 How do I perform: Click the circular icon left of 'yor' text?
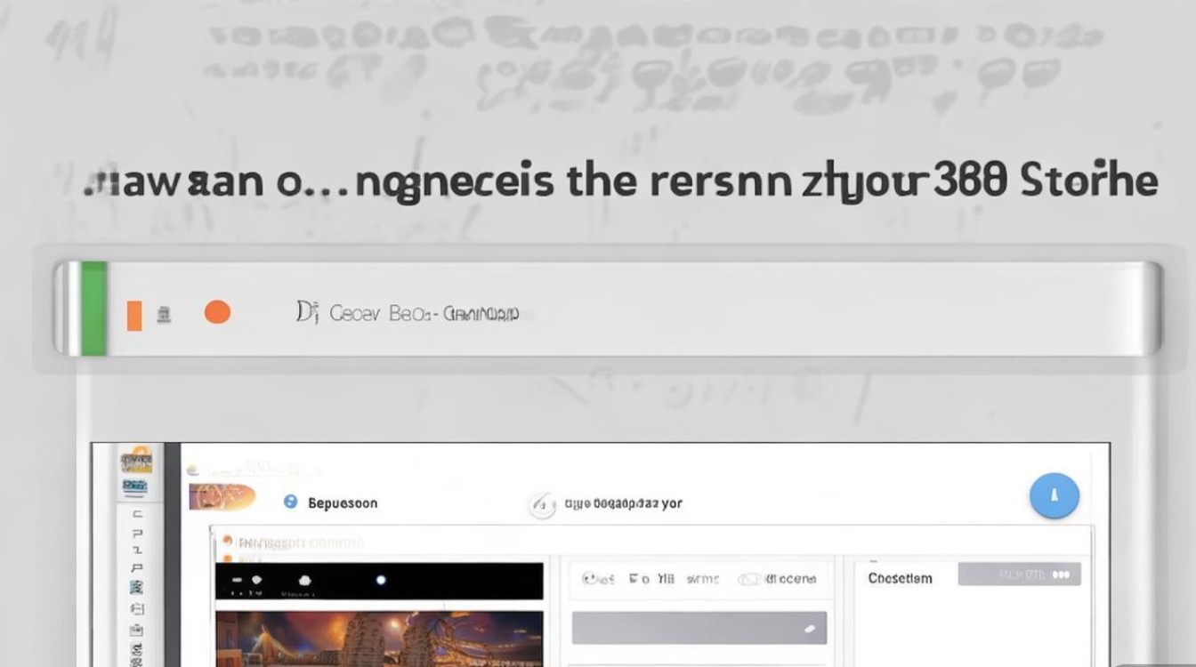pos(542,504)
